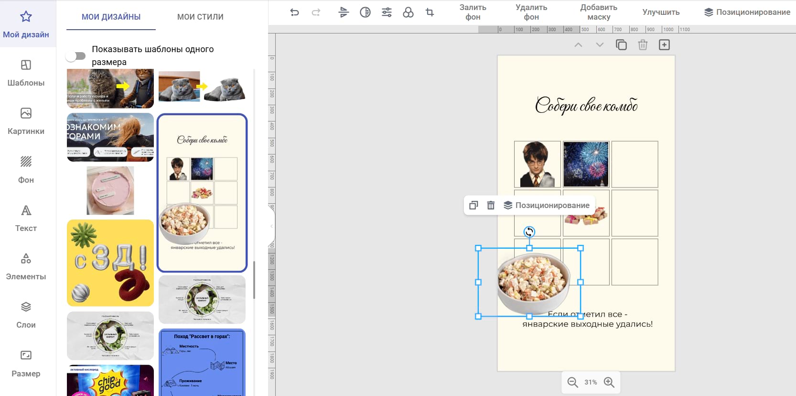Click the rotation handle above the salad image
The width and height of the screenshot is (796, 396).
click(x=529, y=232)
